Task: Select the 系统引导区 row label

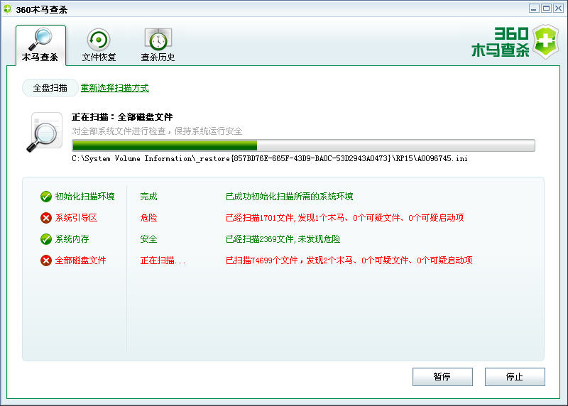Action: (76, 218)
